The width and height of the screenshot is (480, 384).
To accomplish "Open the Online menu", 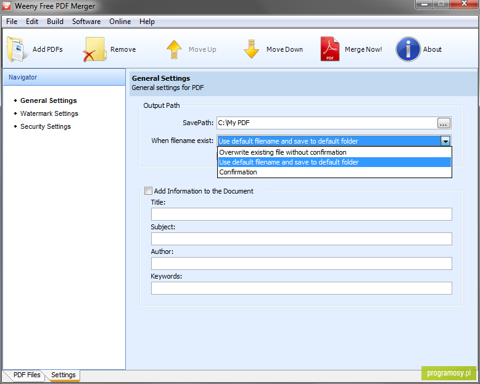I will click(120, 22).
